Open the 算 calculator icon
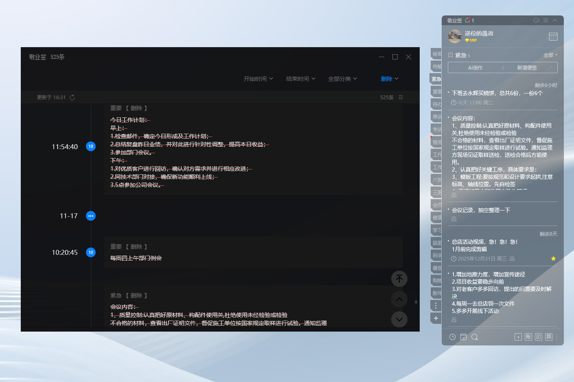The height and width of the screenshot is (382, 574). (x=549, y=337)
